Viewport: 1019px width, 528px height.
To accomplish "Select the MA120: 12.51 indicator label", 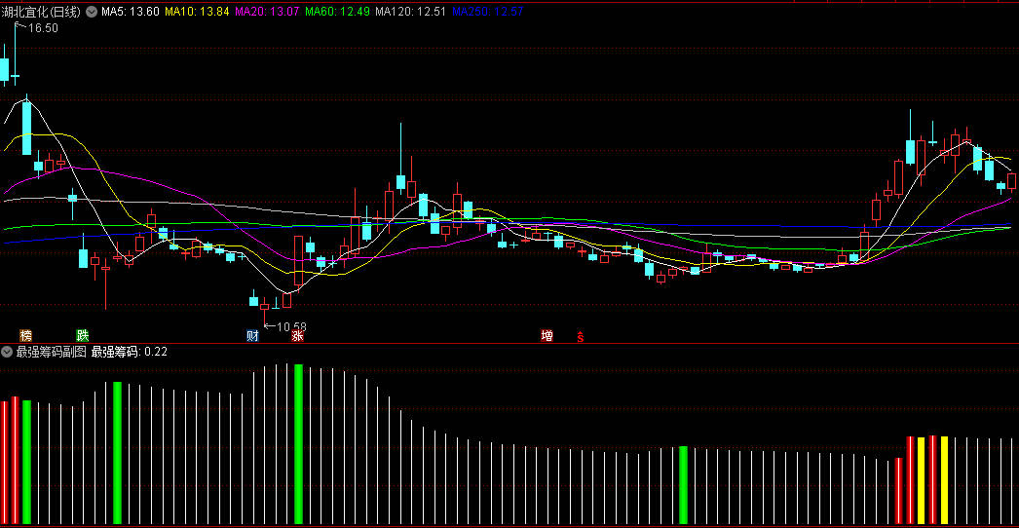I will tap(411, 12).
